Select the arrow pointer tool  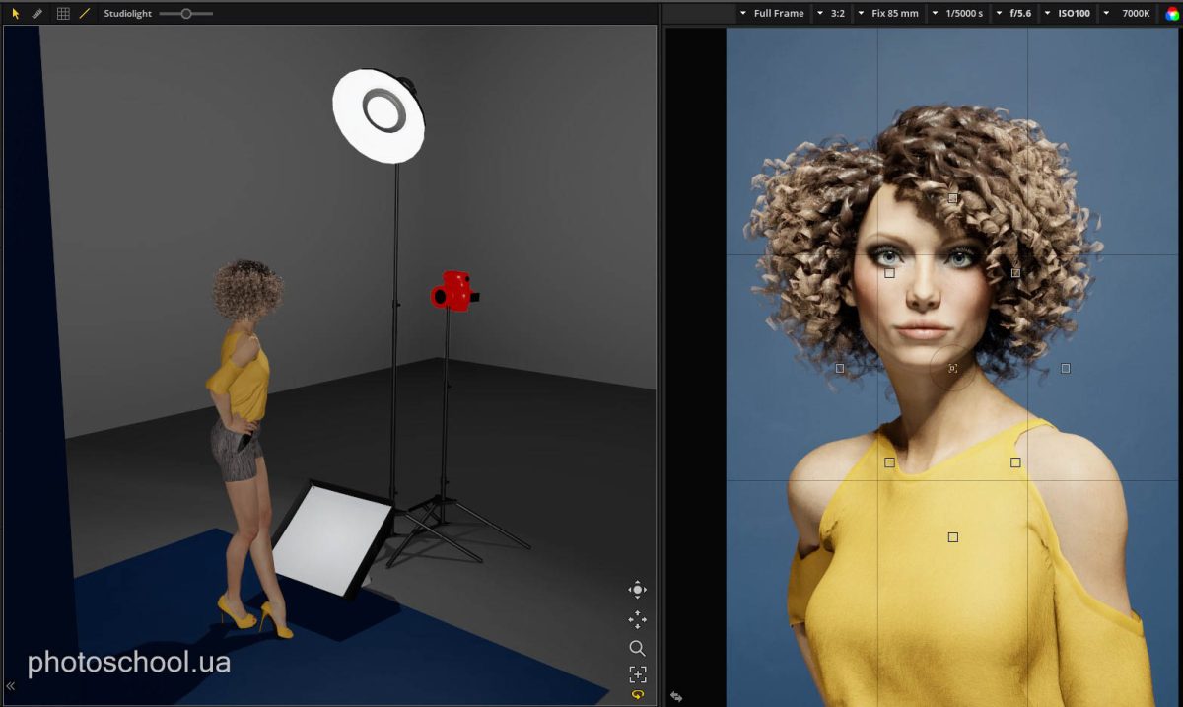coord(15,14)
